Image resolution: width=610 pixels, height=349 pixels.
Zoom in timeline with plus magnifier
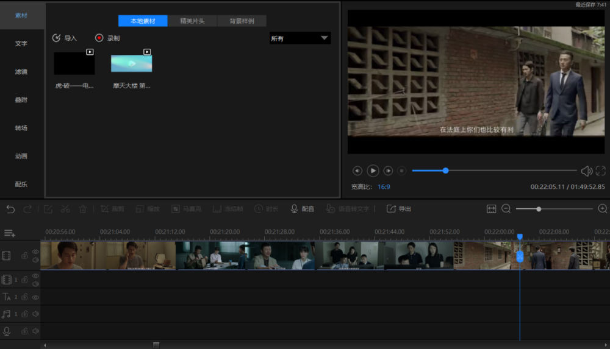(602, 209)
